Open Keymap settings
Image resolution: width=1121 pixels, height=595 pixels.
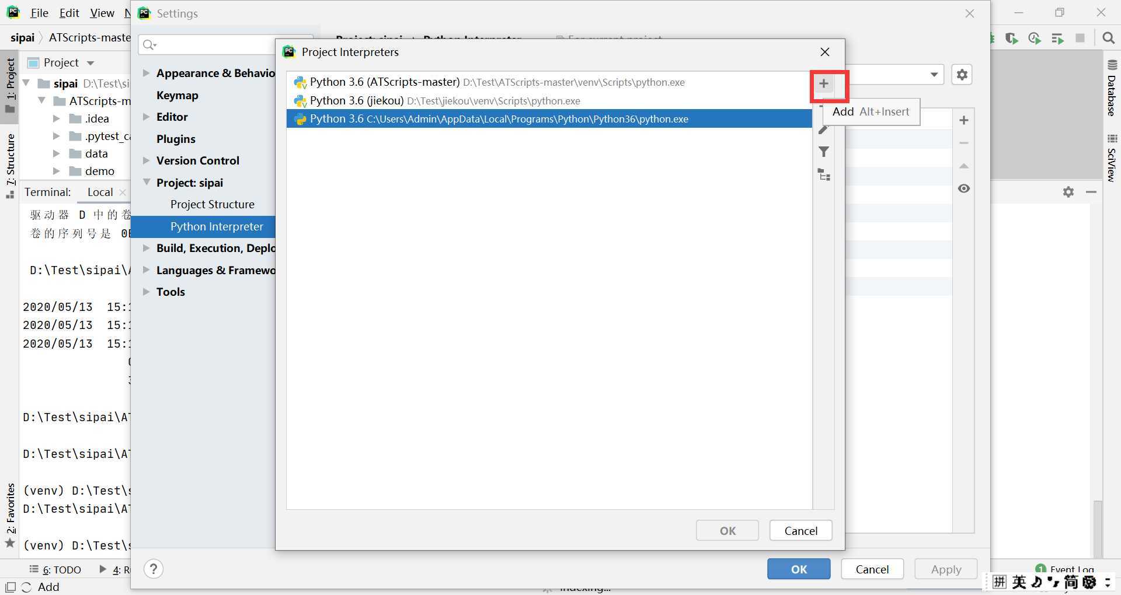click(177, 95)
